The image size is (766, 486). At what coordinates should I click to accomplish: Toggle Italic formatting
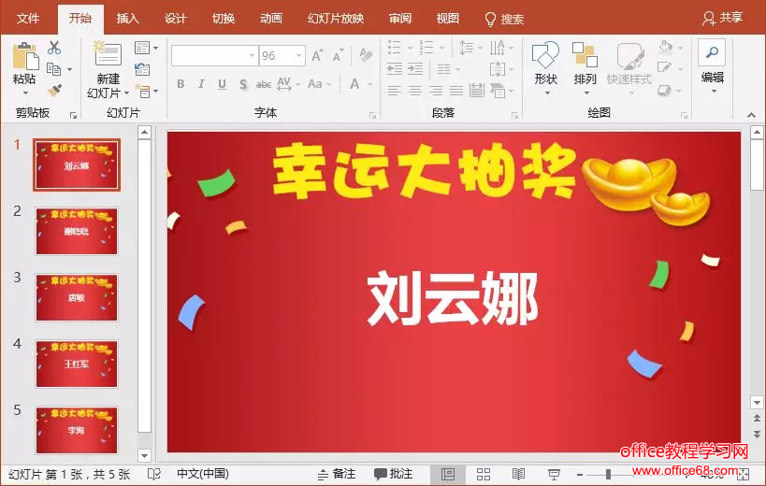[201, 84]
